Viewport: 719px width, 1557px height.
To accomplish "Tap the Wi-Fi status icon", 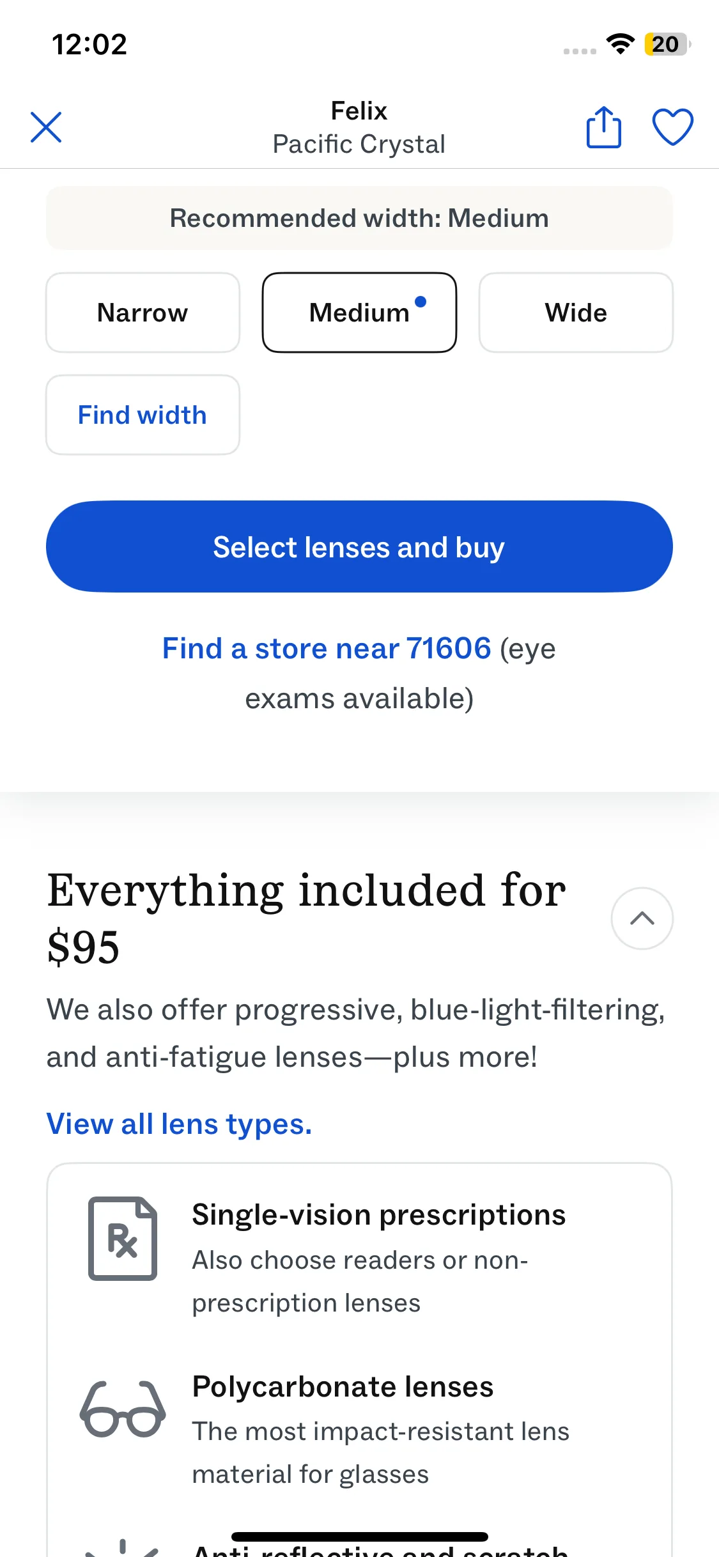I will pos(620,44).
